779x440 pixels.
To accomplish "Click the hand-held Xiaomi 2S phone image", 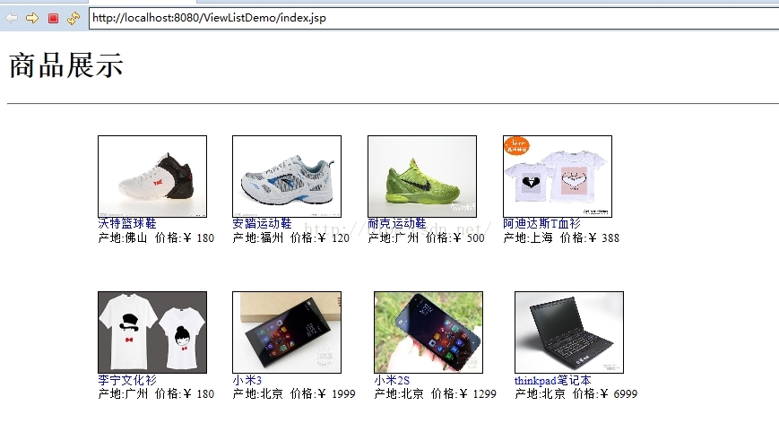I will [428, 332].
